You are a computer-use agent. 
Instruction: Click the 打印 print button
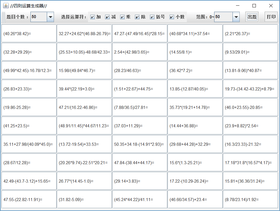click(x=271, y=17)
